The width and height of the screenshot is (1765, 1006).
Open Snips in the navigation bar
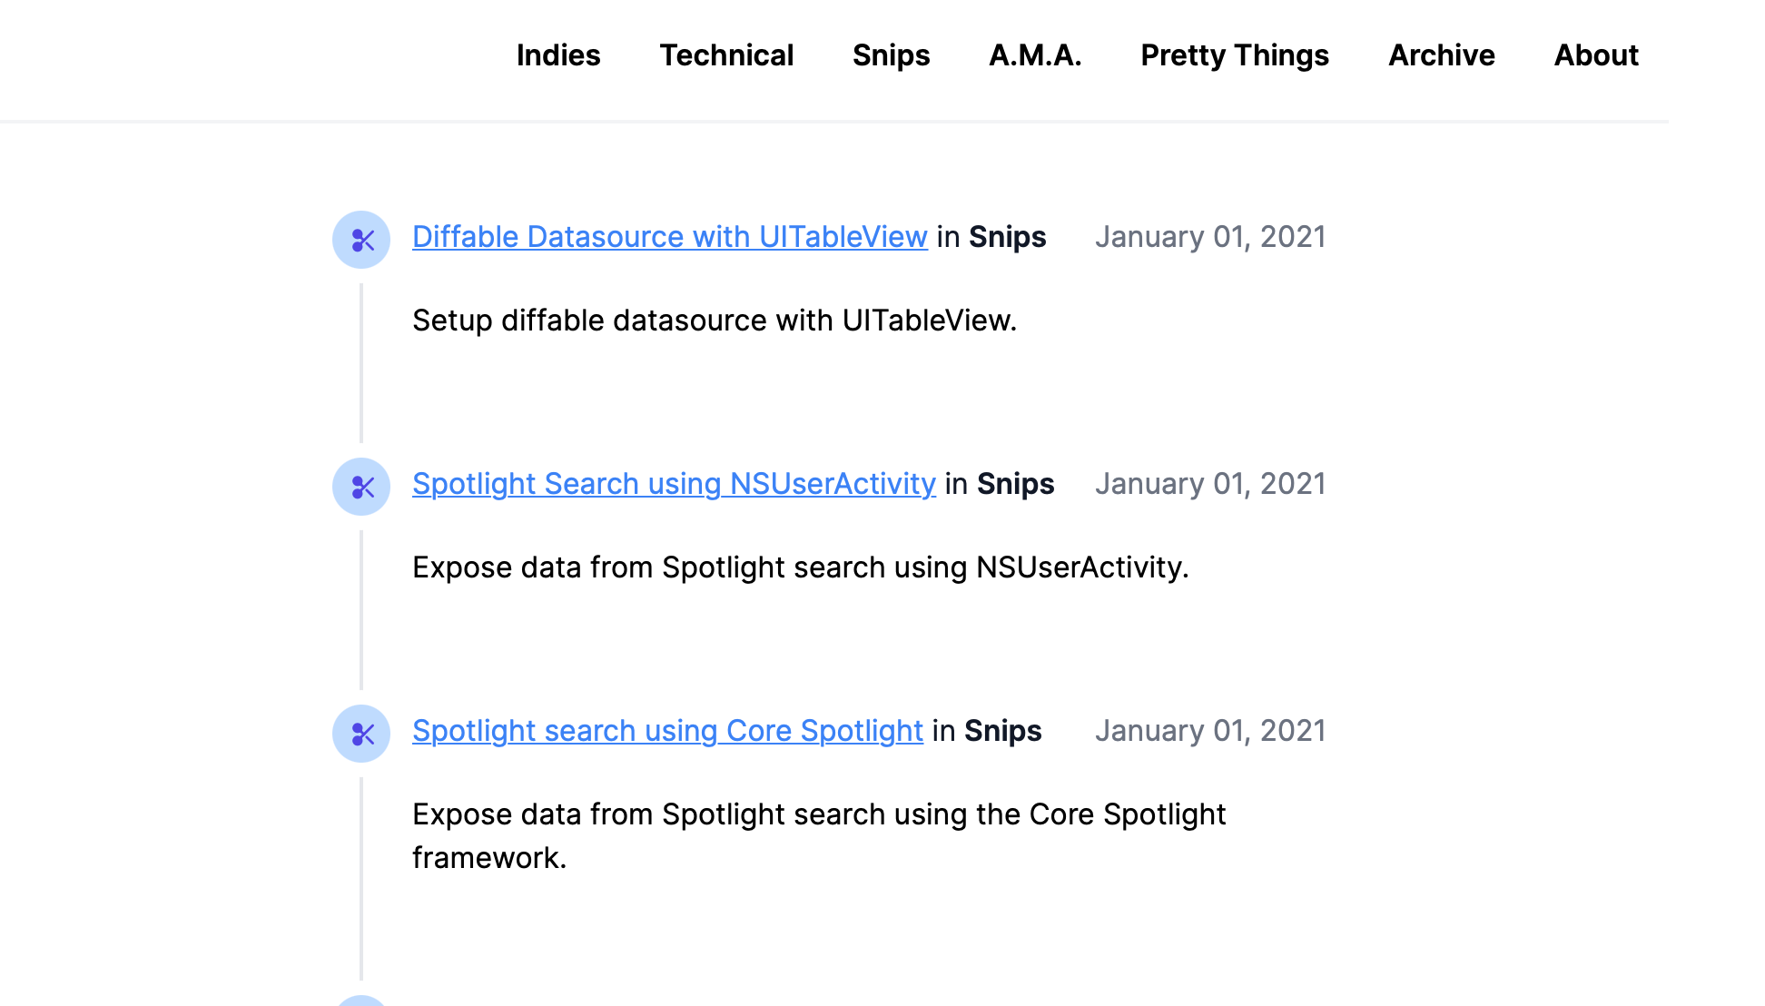coord(891,55)
